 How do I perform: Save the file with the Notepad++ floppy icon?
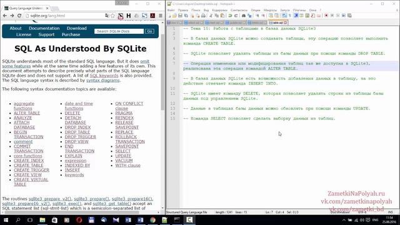(180, 16)
